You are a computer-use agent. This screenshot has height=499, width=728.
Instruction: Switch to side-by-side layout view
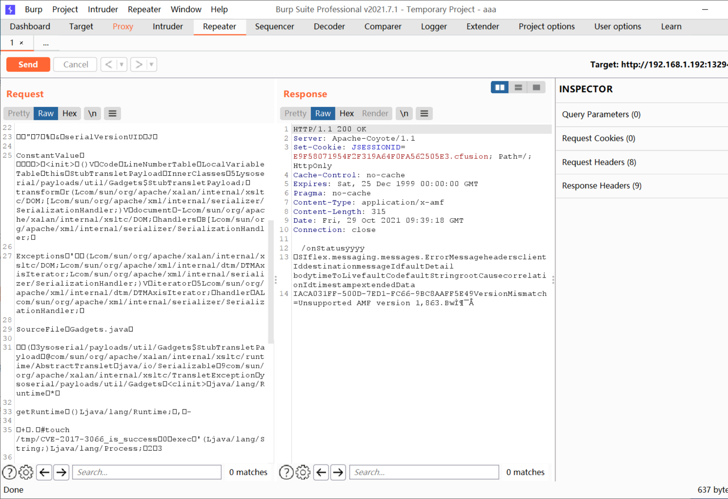[500, 87]
